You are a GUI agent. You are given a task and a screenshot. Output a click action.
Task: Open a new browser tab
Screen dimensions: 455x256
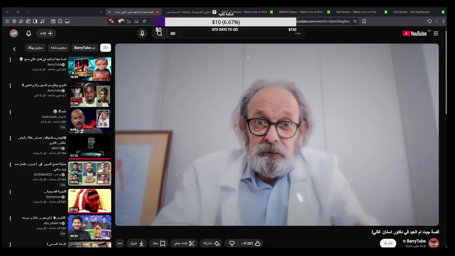click(101, 12)
